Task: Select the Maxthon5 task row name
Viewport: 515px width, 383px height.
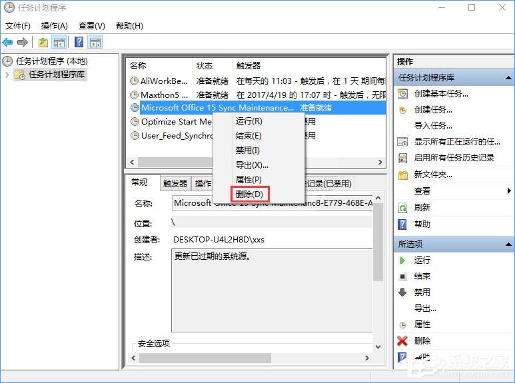Action: (x=164, y=95)
